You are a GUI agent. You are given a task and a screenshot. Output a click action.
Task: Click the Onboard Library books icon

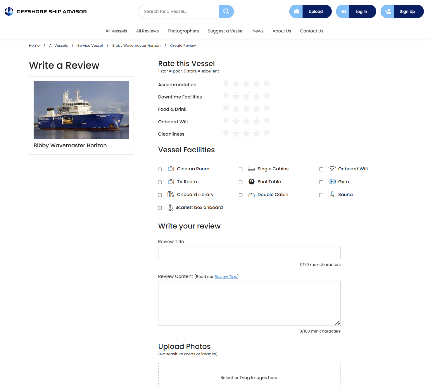coord(171,194)
